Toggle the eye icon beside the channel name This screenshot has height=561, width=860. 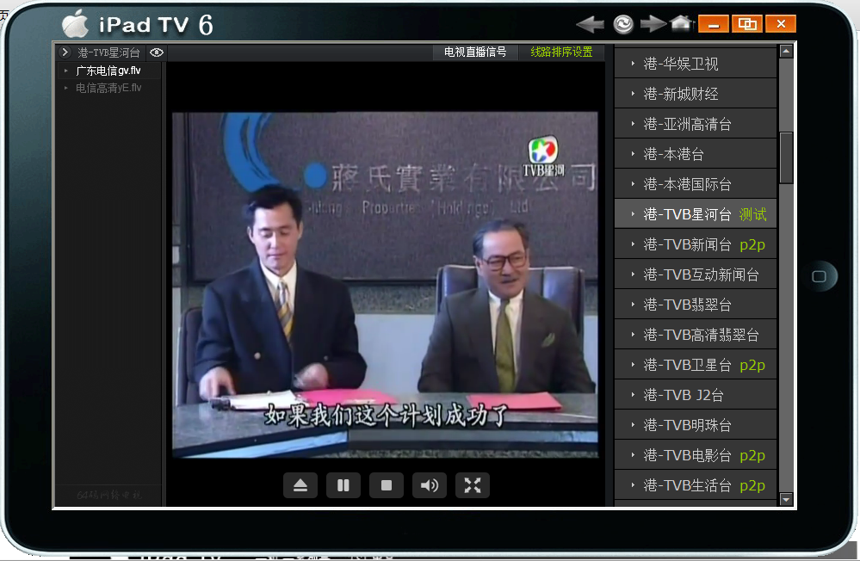156,52
